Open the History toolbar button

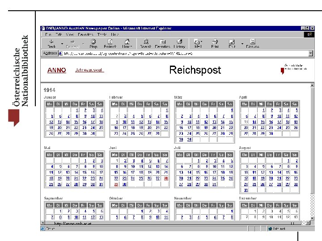179,44
